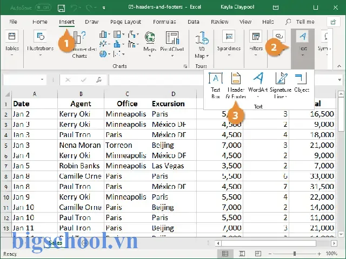Click the Save icon in title bar
Screen dimensions: 346x259
pyautogui.click(x=61, y=8)
